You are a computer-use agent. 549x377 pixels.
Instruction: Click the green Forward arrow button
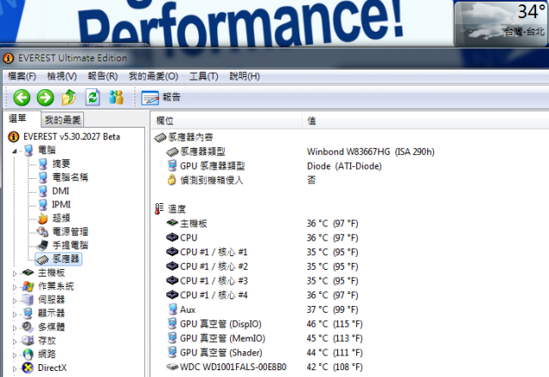pos(45,97)
